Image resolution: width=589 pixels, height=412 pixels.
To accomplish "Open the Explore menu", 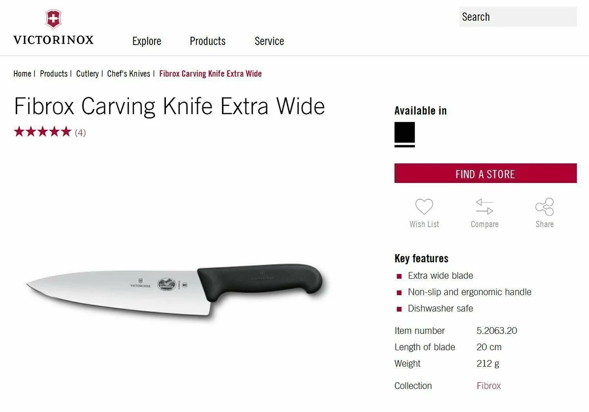I will (147, 41).
